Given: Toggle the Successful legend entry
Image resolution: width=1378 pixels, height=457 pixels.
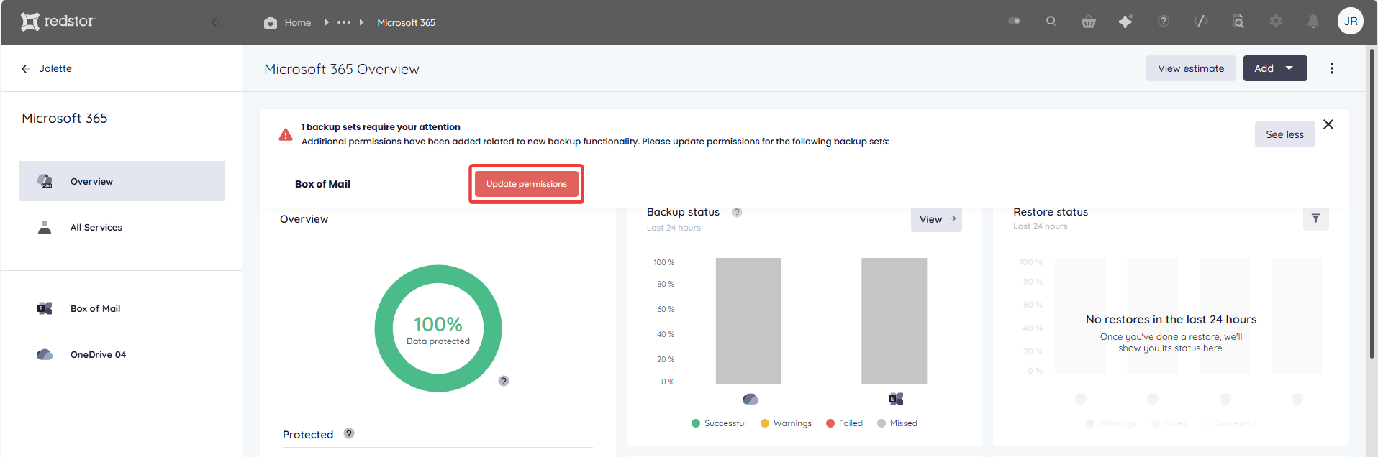Looking at the screenshot, I should [x=719, y=423].
